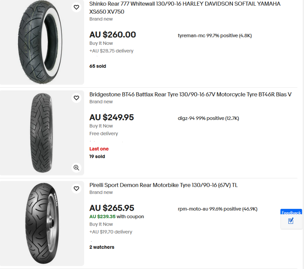
Task: Open Bridgestone BT46 Battlax Rear Tyre listing
Action: click(190, 95)
